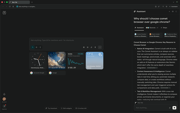180x113 pixels.
Task: Open the NVDA stock widget
Action: coord(76,61)
